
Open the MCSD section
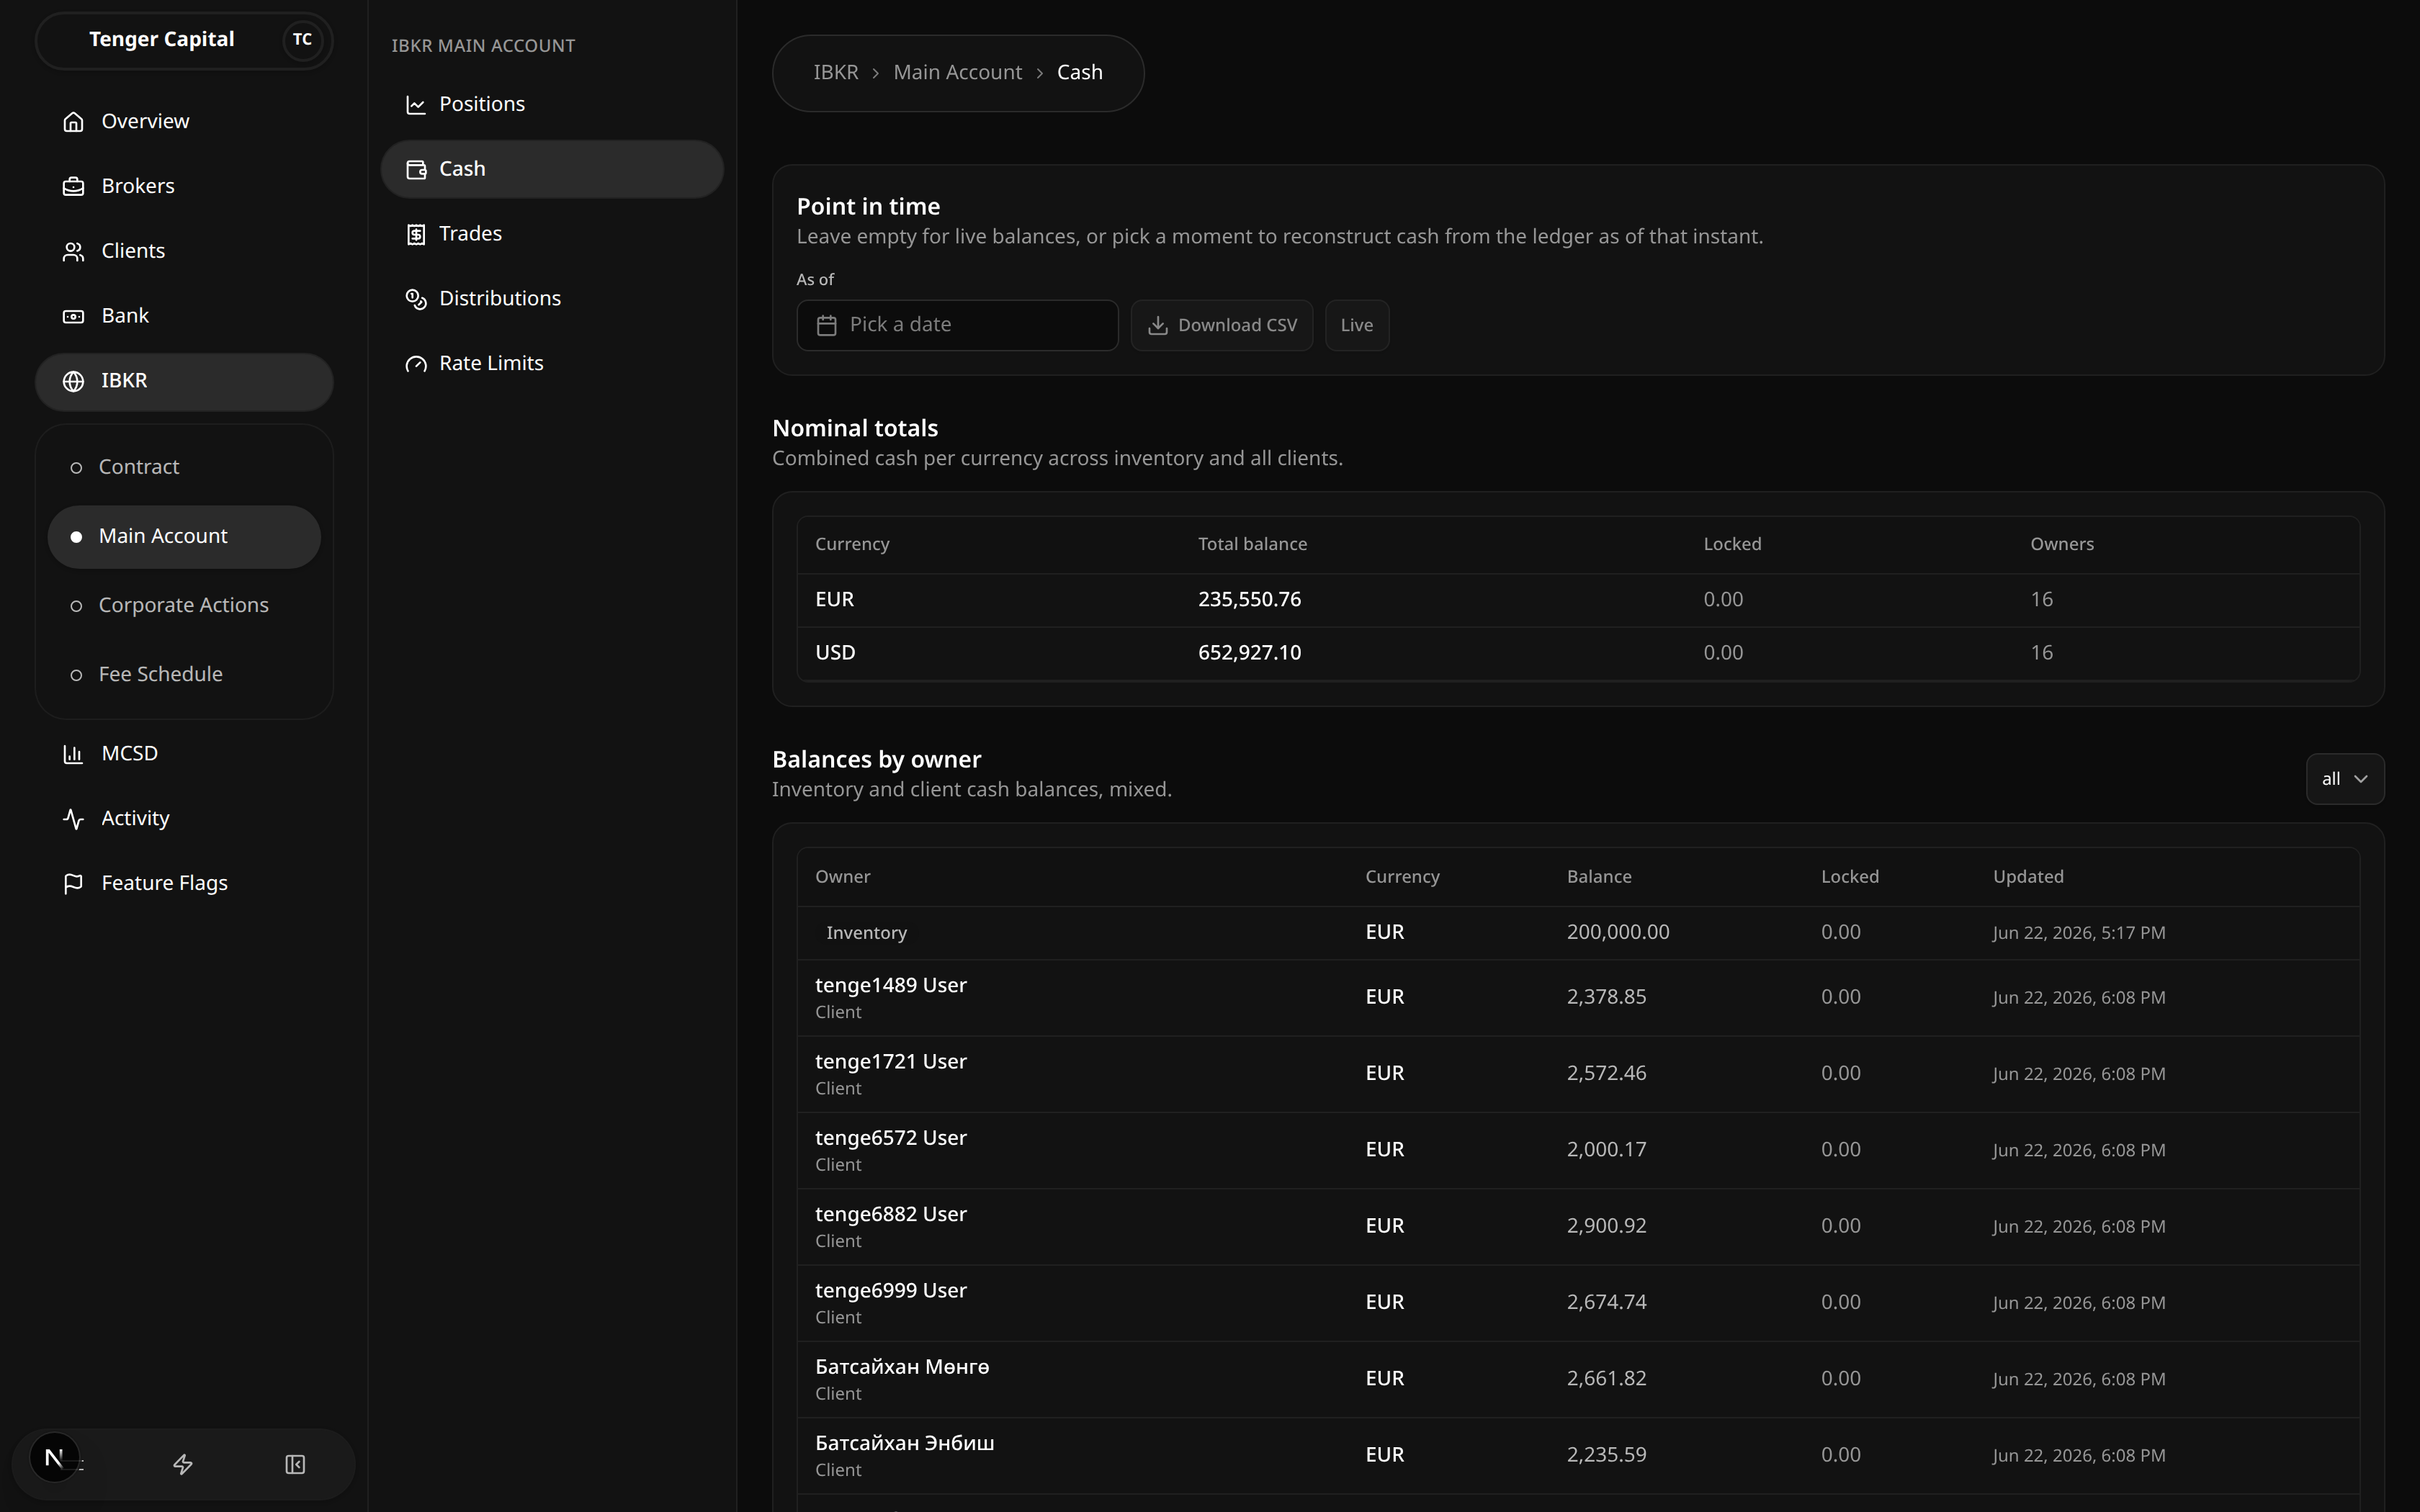(184, 754)
